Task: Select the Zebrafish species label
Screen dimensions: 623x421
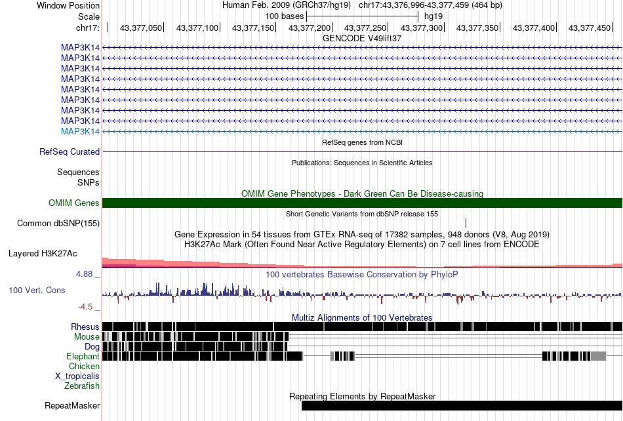Action: pyautogui.click(x=82, y=386)
